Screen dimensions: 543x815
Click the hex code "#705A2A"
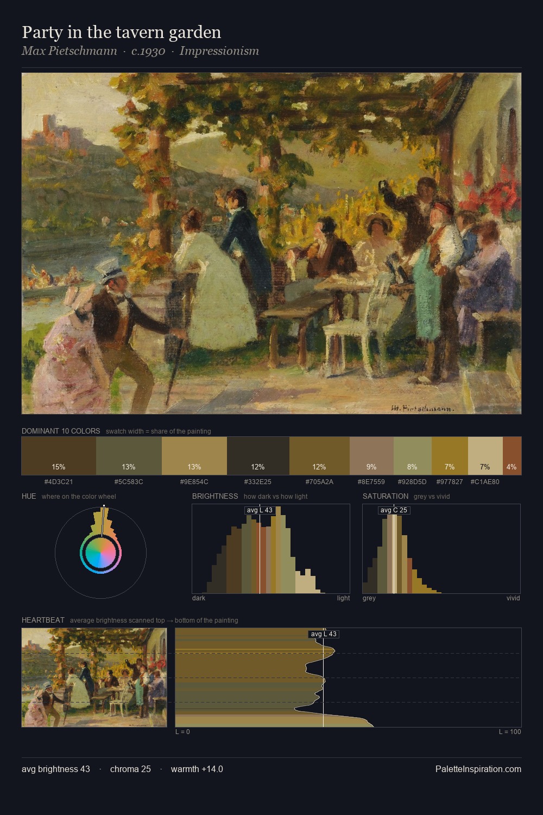pyautogui.click(x=319, y=482)
